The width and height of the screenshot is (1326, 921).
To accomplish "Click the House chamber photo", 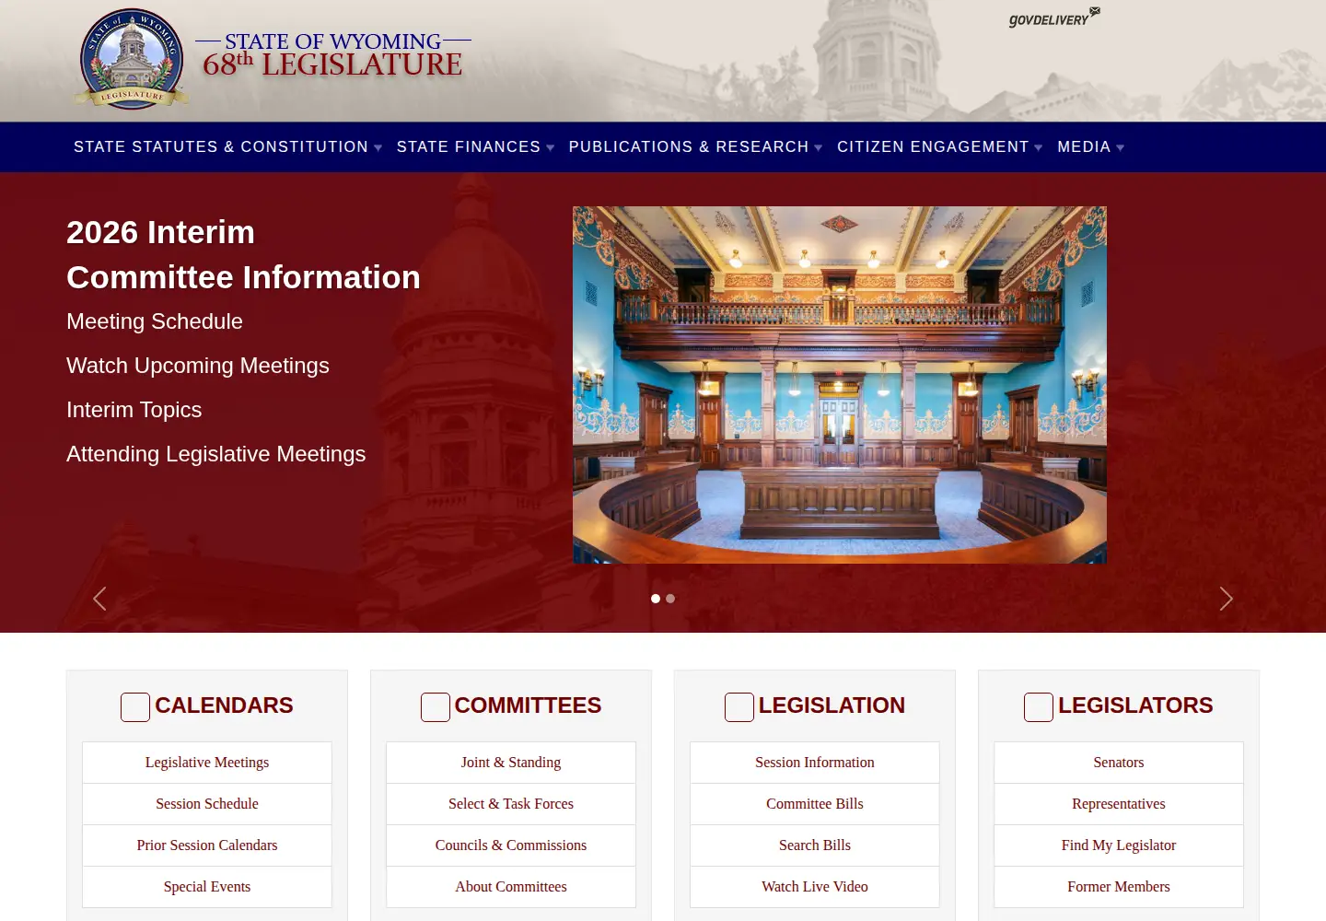I will [x=840, y=385].
